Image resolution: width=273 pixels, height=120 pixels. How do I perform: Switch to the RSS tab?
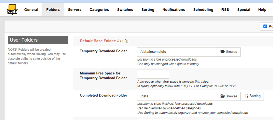[225, 10]
